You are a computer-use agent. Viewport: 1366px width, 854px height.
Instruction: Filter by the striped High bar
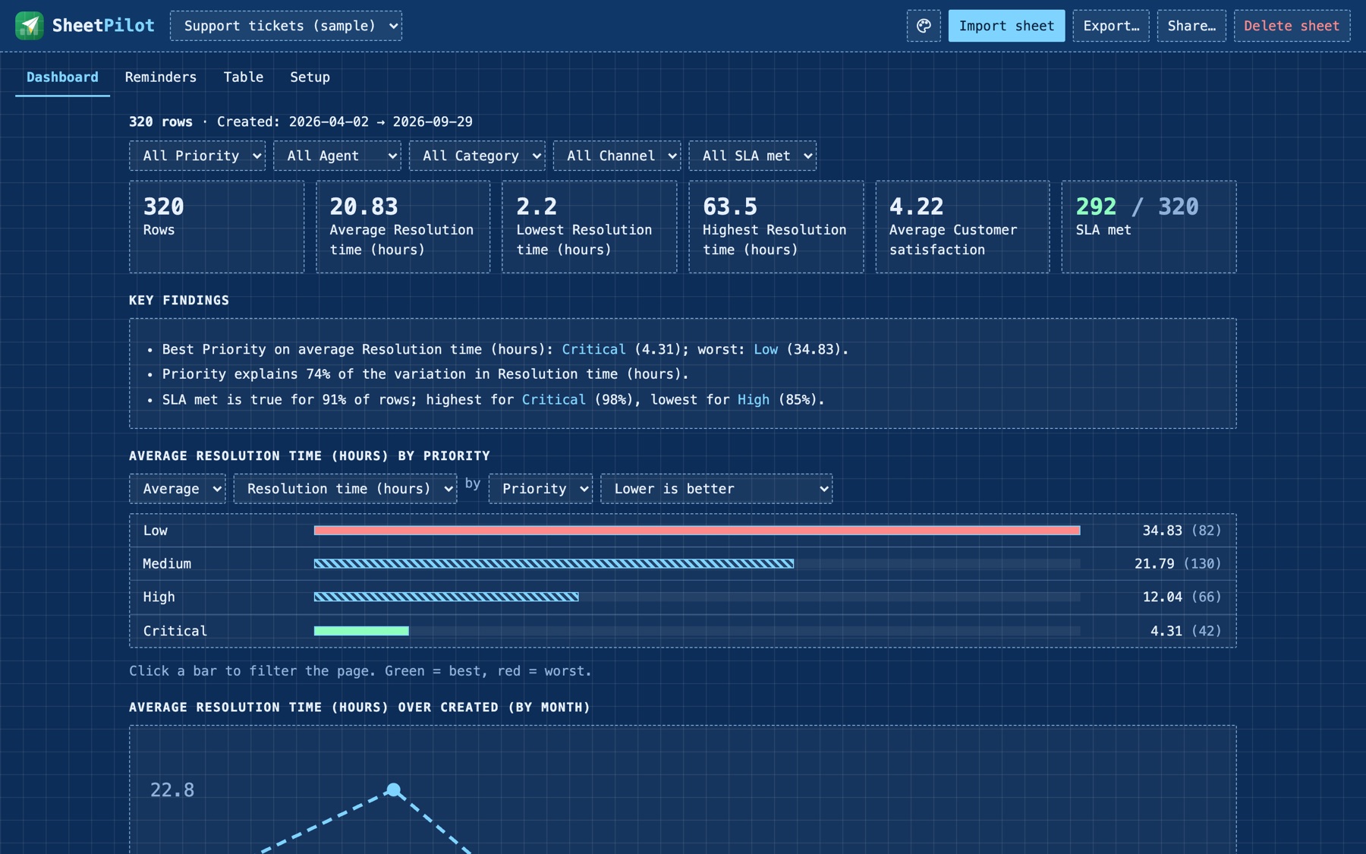[446, 597]
